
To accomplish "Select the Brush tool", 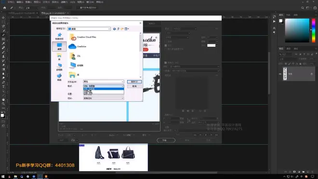I will pos(3,52).
